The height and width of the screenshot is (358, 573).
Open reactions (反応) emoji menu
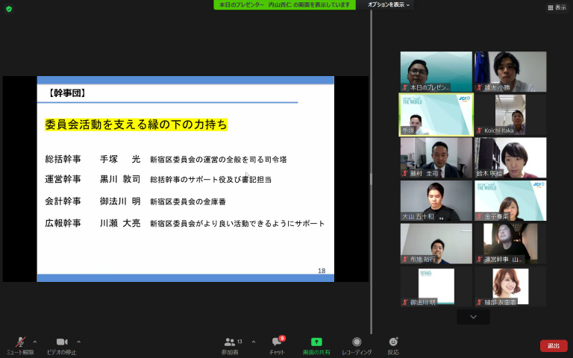(392, 342)
